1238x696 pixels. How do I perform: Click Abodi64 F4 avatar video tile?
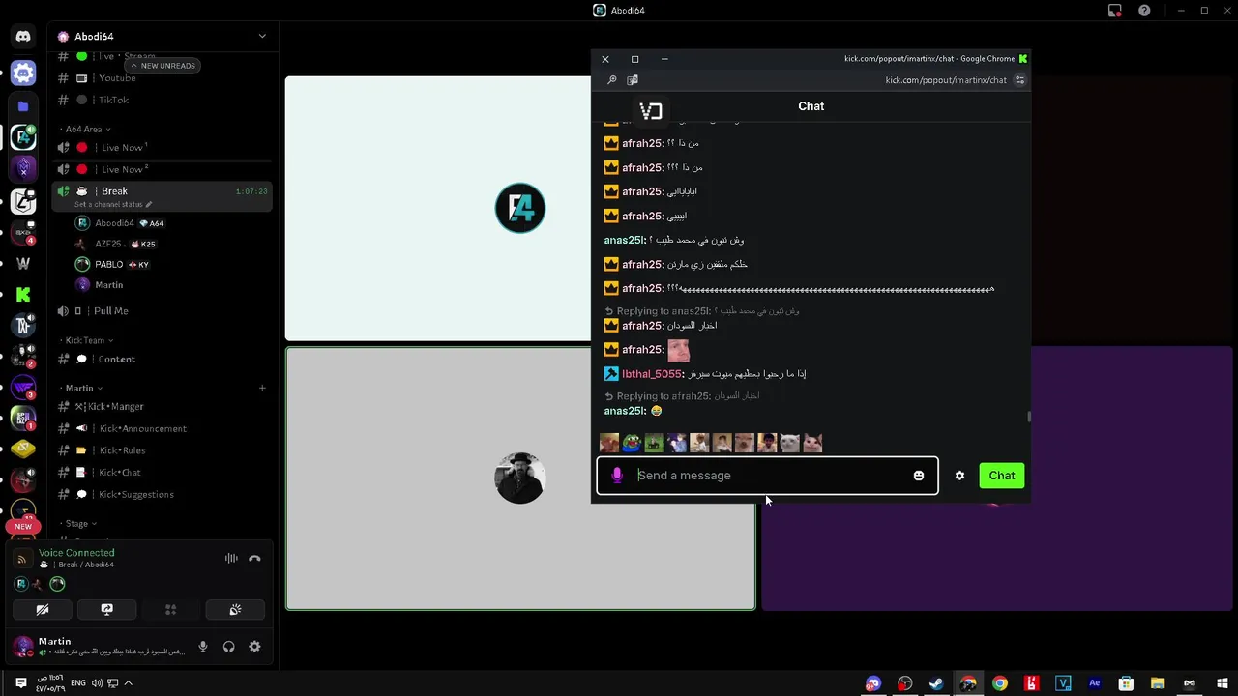tap(520, 208)
